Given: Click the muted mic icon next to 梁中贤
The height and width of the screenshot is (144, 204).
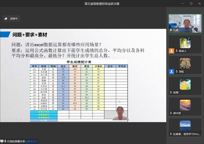Looking at the screenshot, I should click(171, 113).
